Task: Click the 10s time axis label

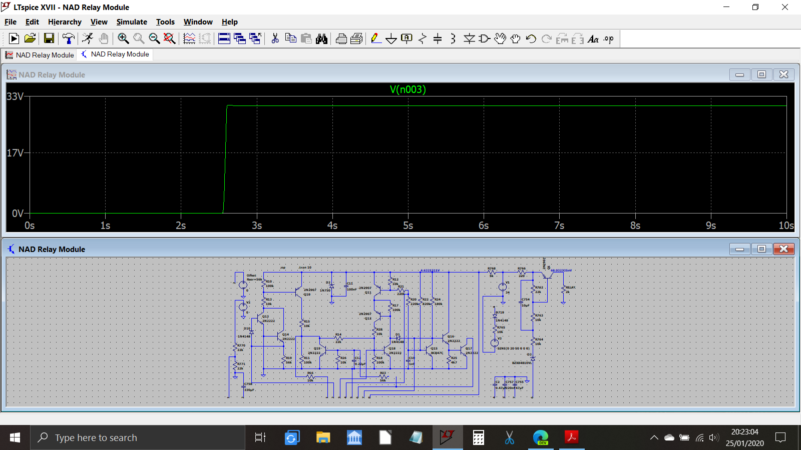Action: pyautogui.click(x=786, y=225)
